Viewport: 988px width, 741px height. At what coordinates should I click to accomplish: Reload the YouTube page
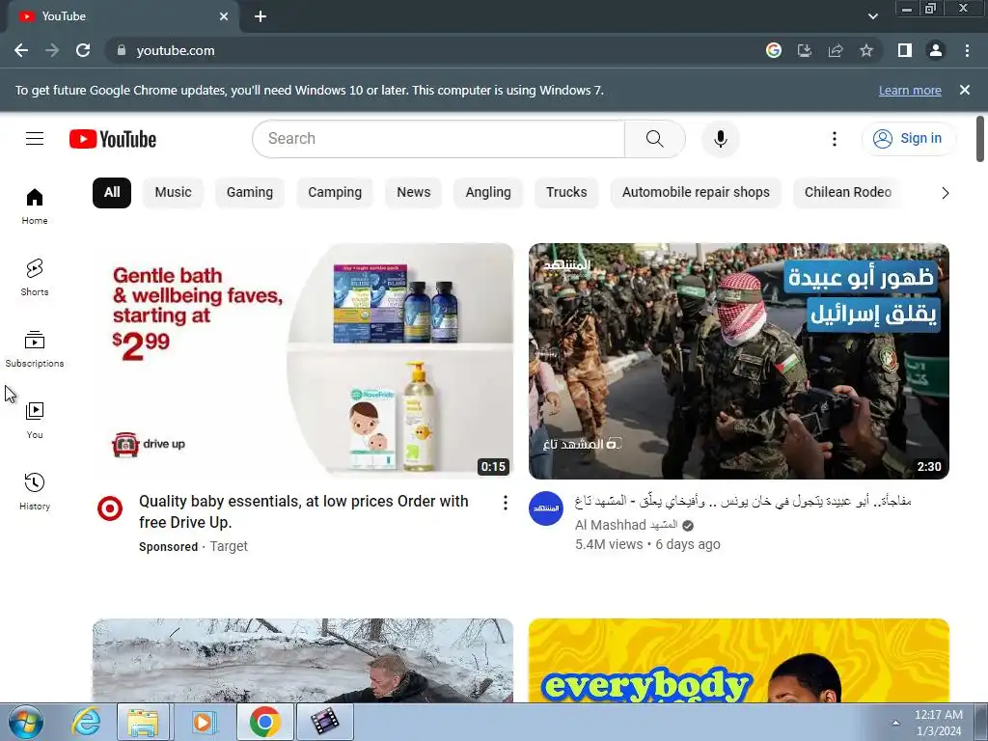[x=83, y=50]
